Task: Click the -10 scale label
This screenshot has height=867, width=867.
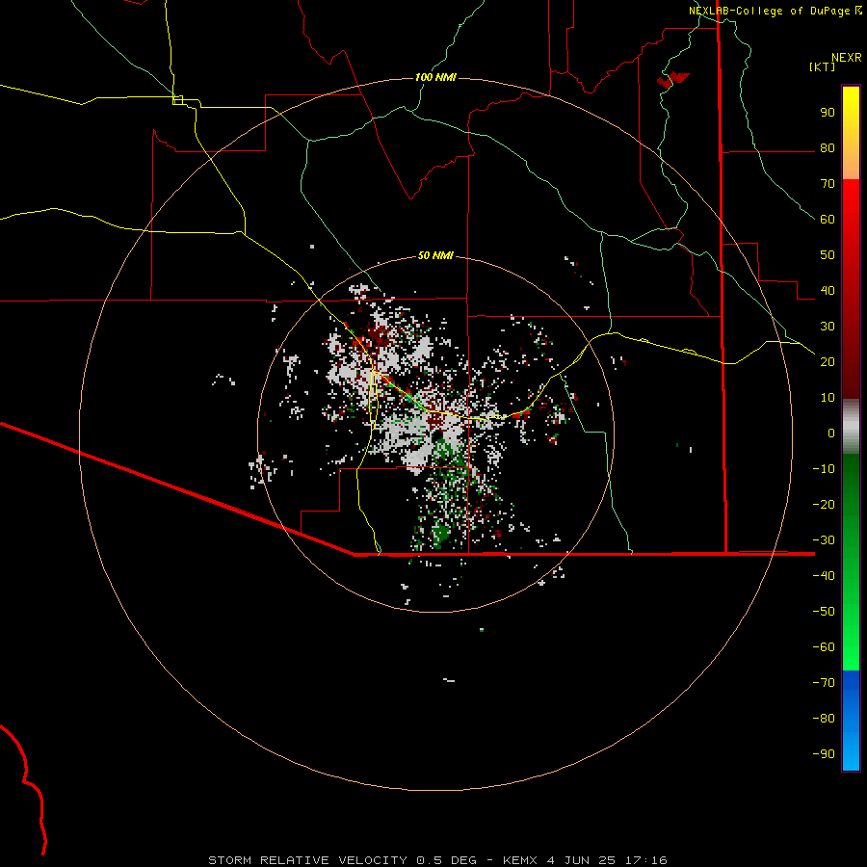Action: pos(824,469)
